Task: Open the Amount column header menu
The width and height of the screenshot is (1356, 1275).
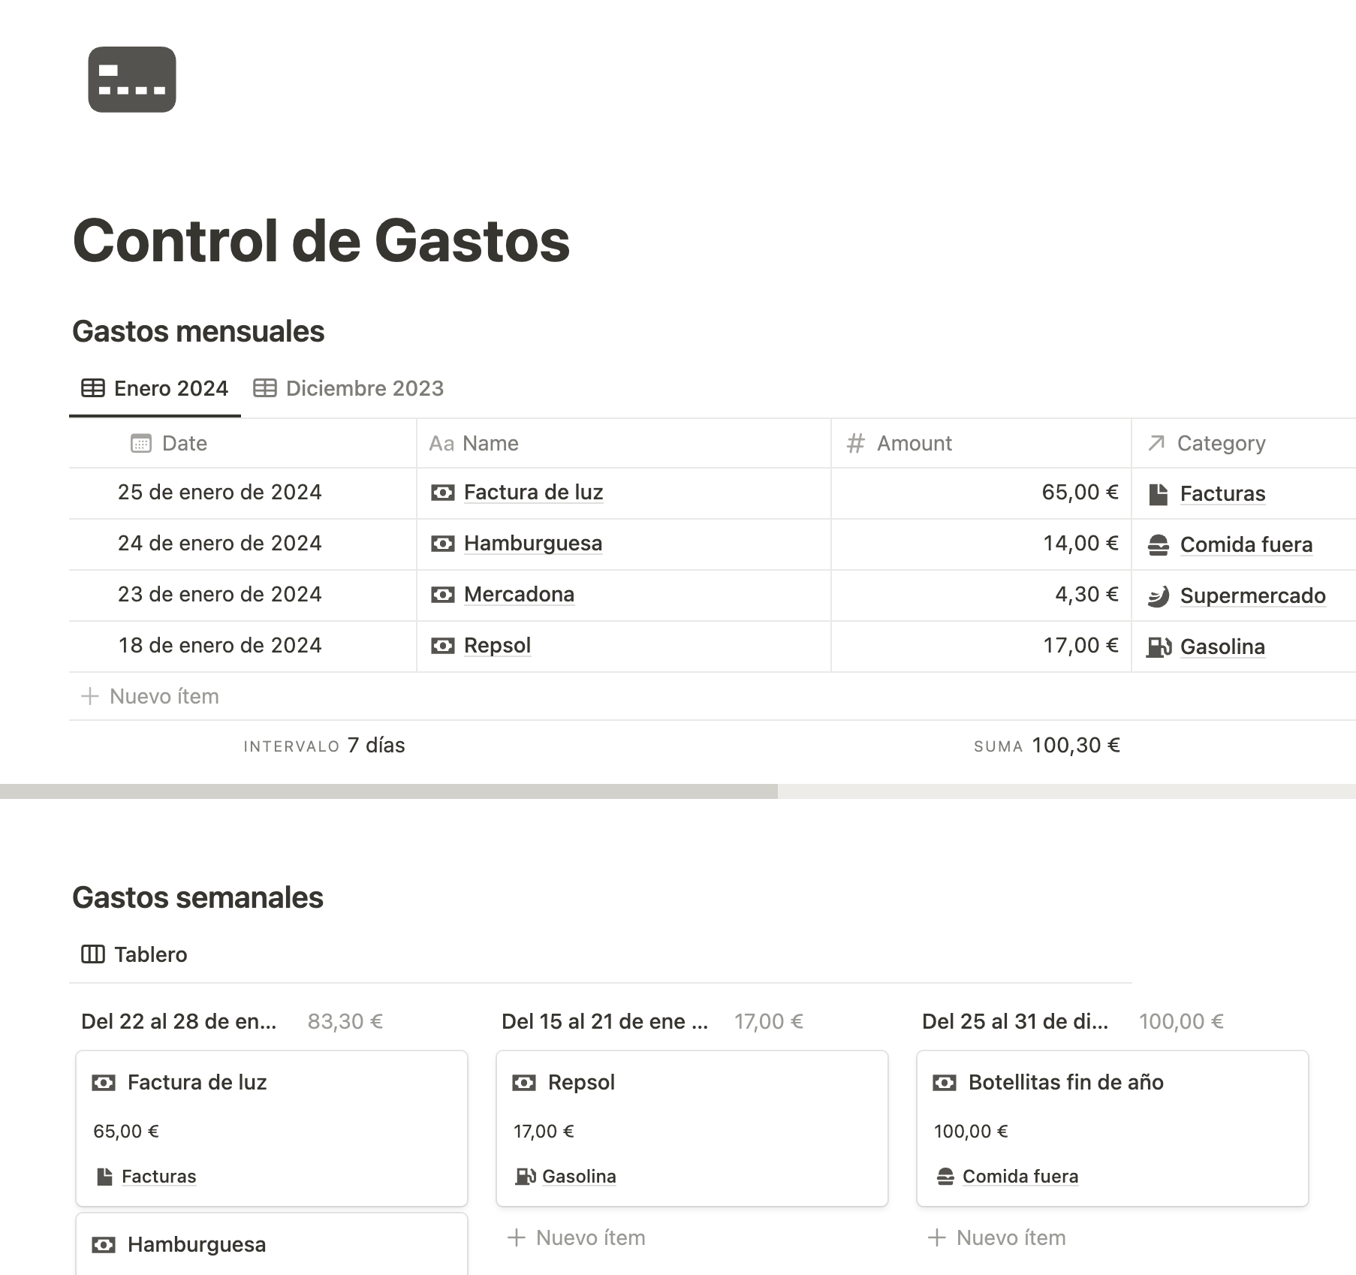Action: 914,443
